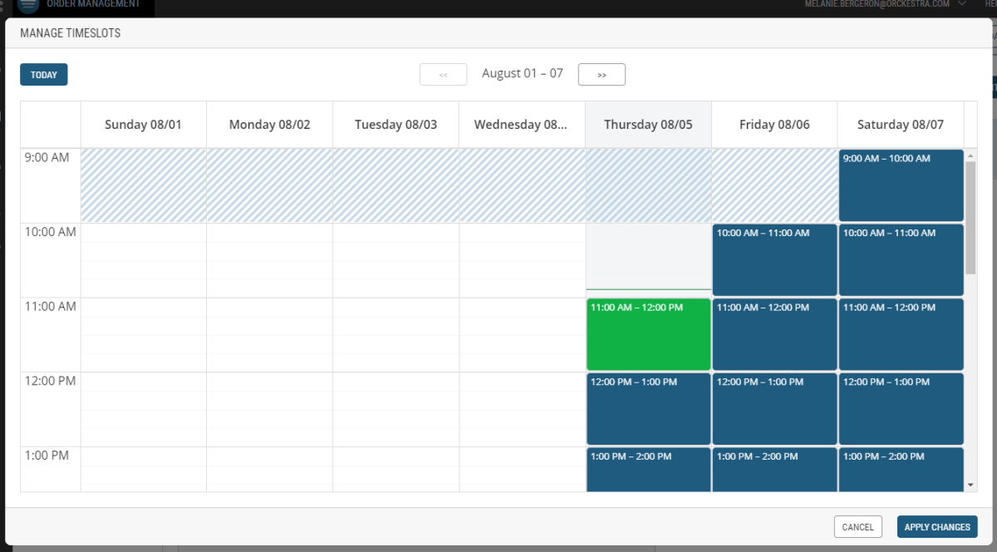Click the next week arrow button
This screenshot has height=552, width=997.
(x=602, y=75)
